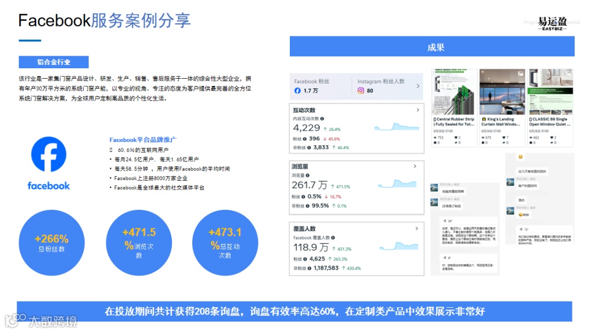Click the 431.3% increase indicator
The width and height of the screenshot is (595, 332).
tap(342, 249)
